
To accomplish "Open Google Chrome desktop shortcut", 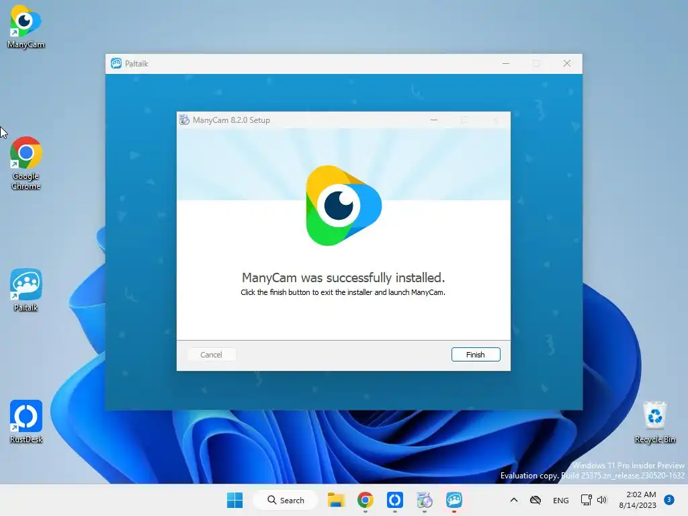I will pyautogui.click(x=26, y=163).
